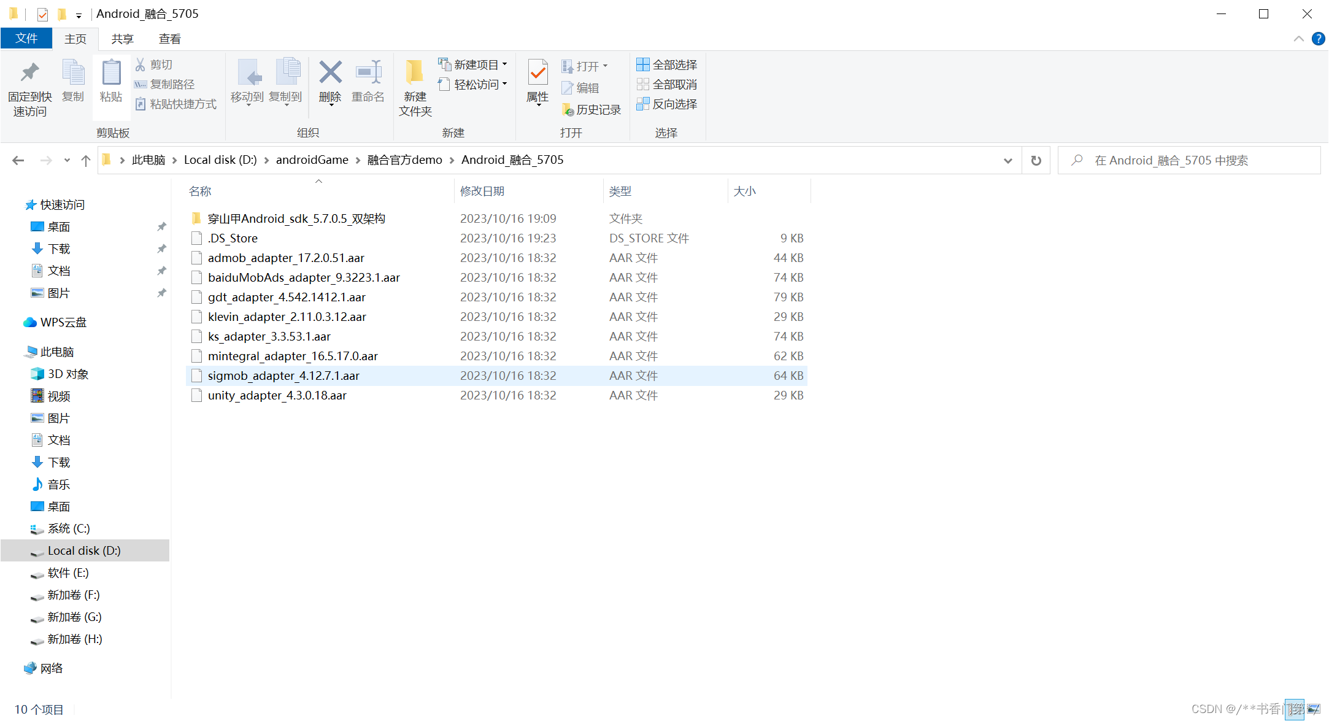Screen dimensions: 1329x721
Task: Switch to the View (查看) ribbon tab
Action: pos(169,39)
